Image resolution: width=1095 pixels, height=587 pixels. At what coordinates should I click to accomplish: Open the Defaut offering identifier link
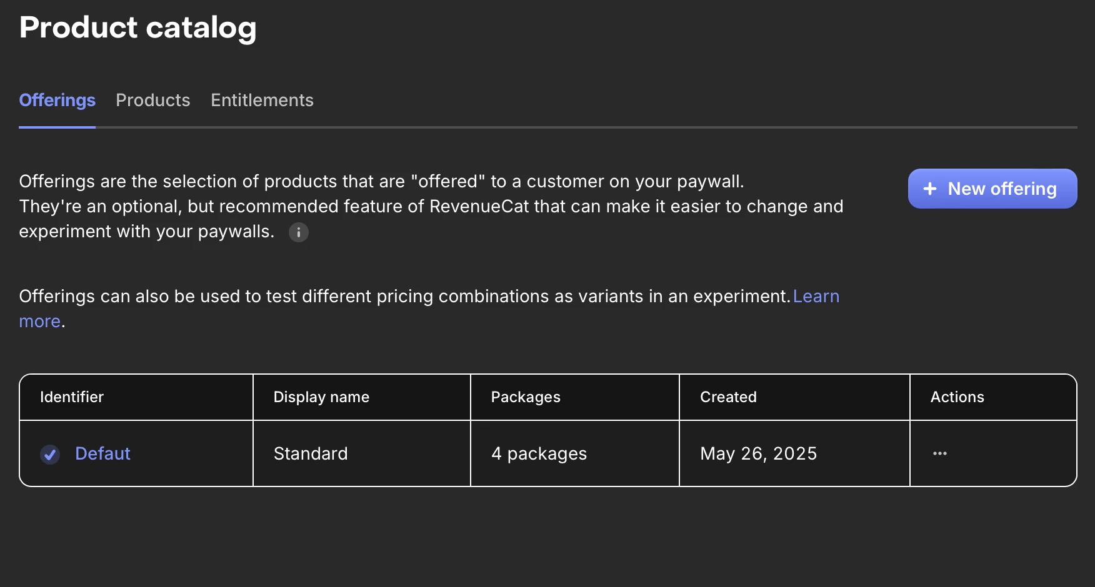point(102,453)
